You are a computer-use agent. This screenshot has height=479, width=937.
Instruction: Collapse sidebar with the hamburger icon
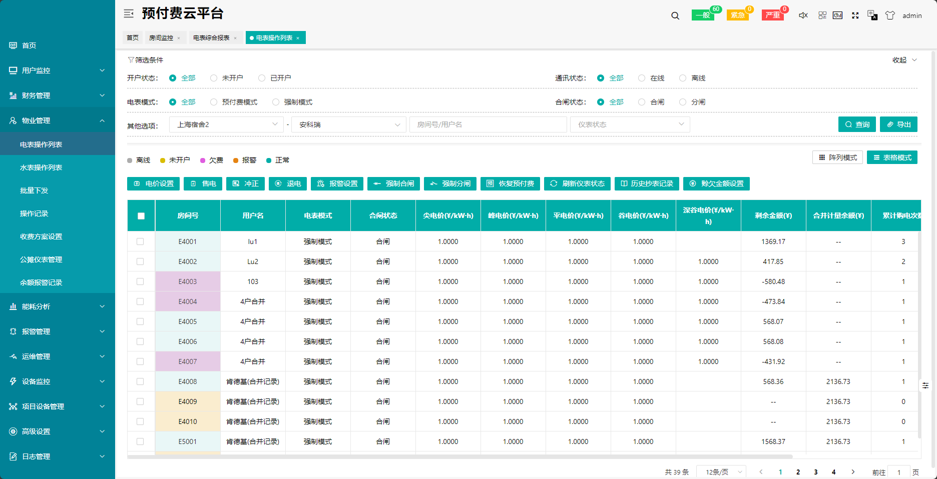click(129, 13)
